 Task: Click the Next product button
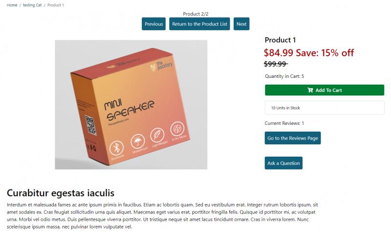click(x=241, y=24)
